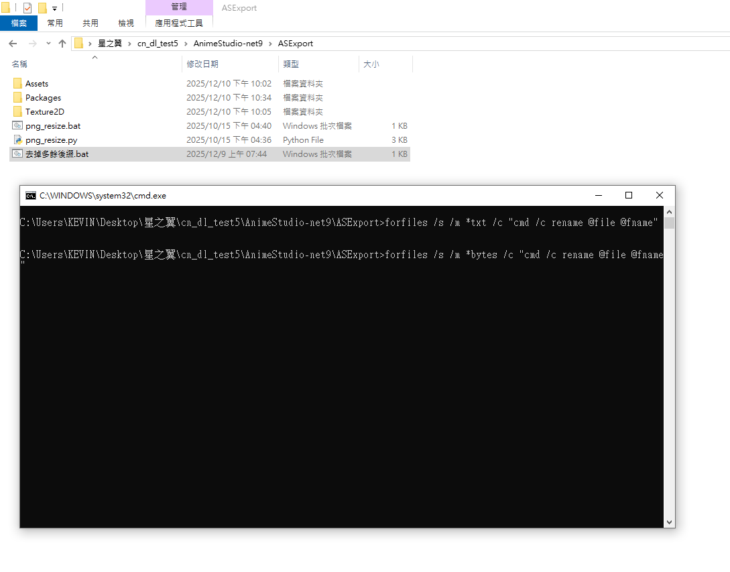Image resolution: width=730 pixels, height=572 pixels.
Task: Open the recent locations dropdown arrow
Action: [x=48, y=44]
